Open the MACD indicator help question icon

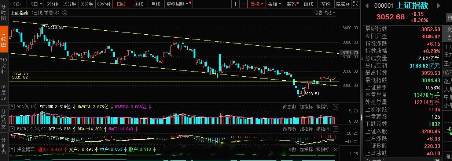pyautogui.click(x=12, y=129)
